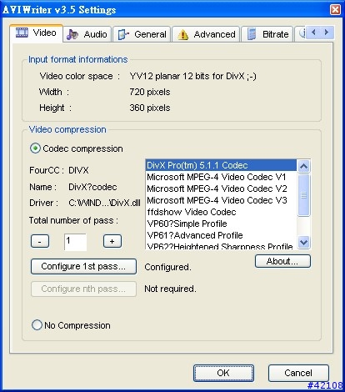345x392 pixels.
Task: Click the FourCC value DIVX
Action: [x=78, y=170]
